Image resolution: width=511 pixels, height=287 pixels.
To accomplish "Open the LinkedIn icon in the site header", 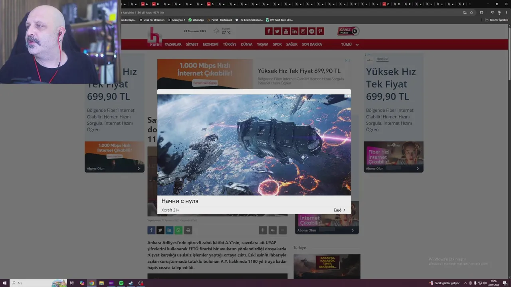I will click(x=295, y=31).
